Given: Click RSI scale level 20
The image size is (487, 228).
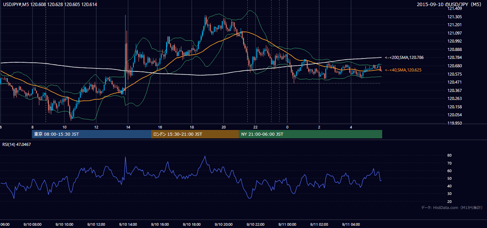Looking at the screenshot, I should (450, 201).
